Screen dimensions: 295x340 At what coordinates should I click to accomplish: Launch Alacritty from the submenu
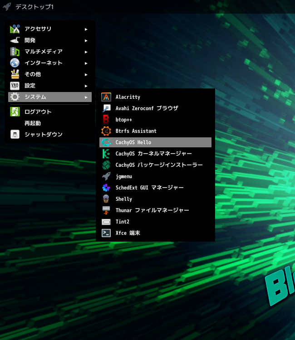click(x=155, y=97)
